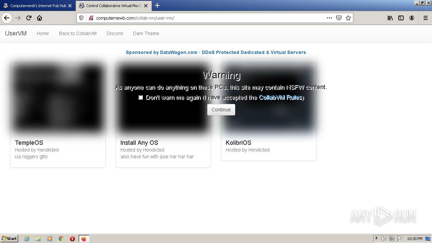Open the Firefox home page
This screenshot has width=432, height=243.
click(x=39, y=18)
